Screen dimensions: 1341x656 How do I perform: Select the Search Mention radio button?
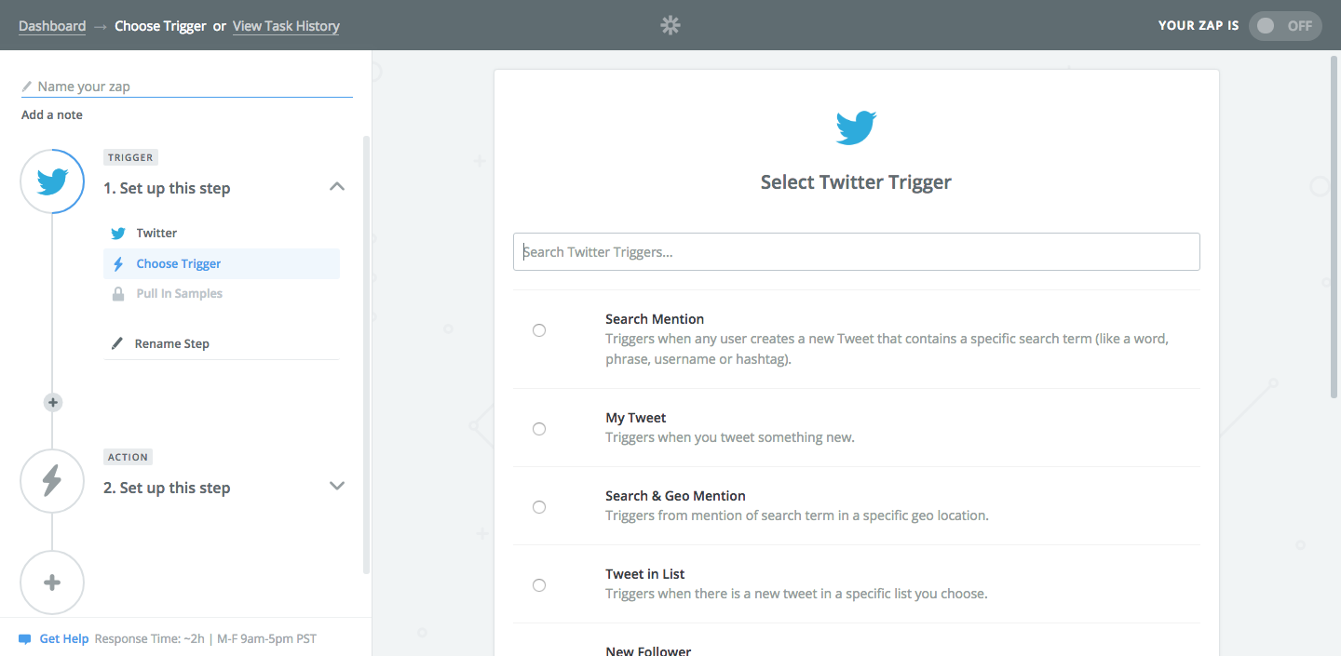point(539,330)
